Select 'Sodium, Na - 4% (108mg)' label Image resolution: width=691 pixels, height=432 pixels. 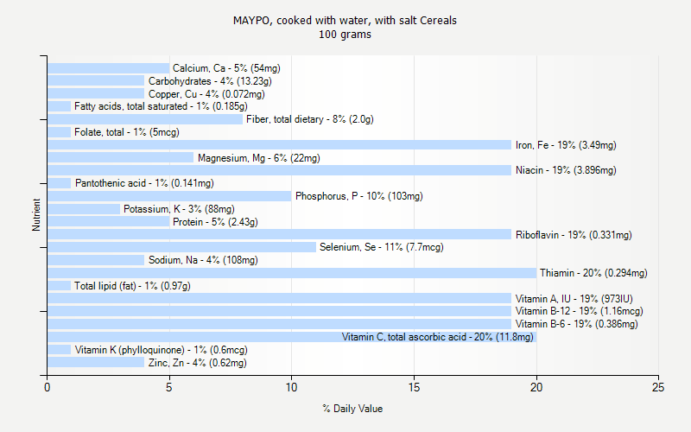[203, 260]
